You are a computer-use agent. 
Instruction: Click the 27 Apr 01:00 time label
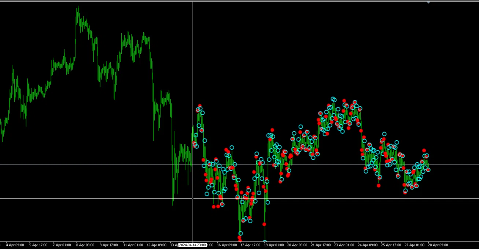click(415, 245)
